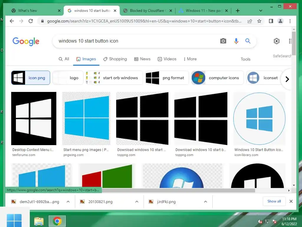
Task: Select the All search results tab
Action: [64, 59]
